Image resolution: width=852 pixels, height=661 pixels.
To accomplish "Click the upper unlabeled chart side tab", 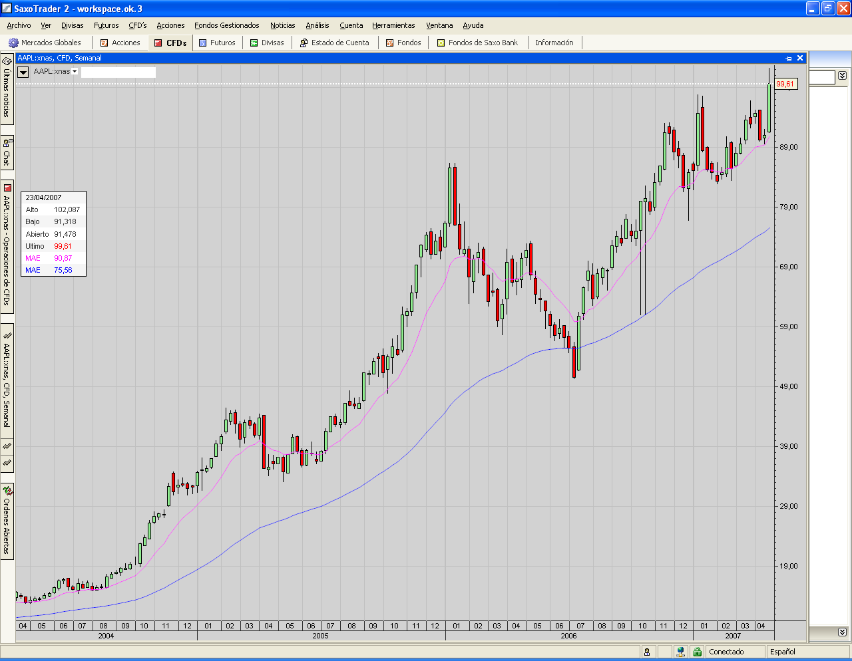I will [x=7, y=446].
